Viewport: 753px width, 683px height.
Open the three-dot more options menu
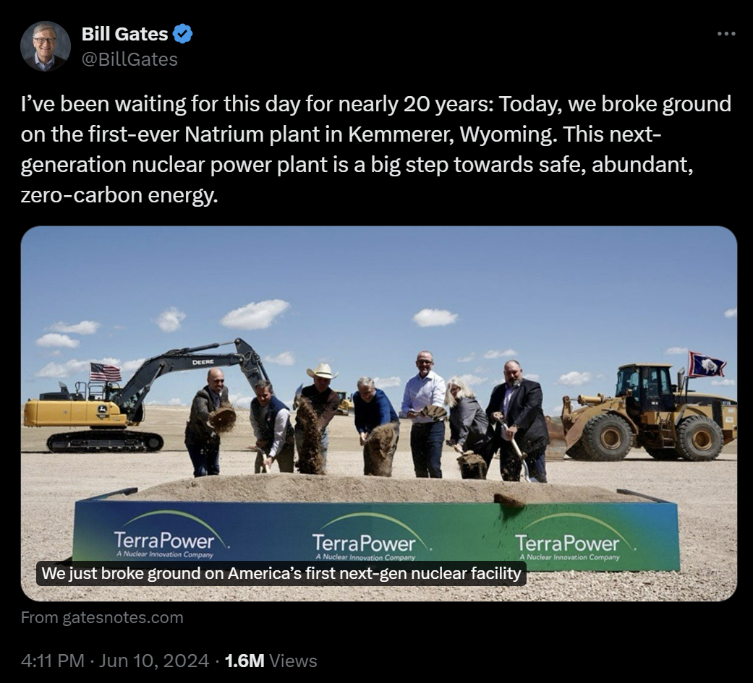tap(726, 33)
